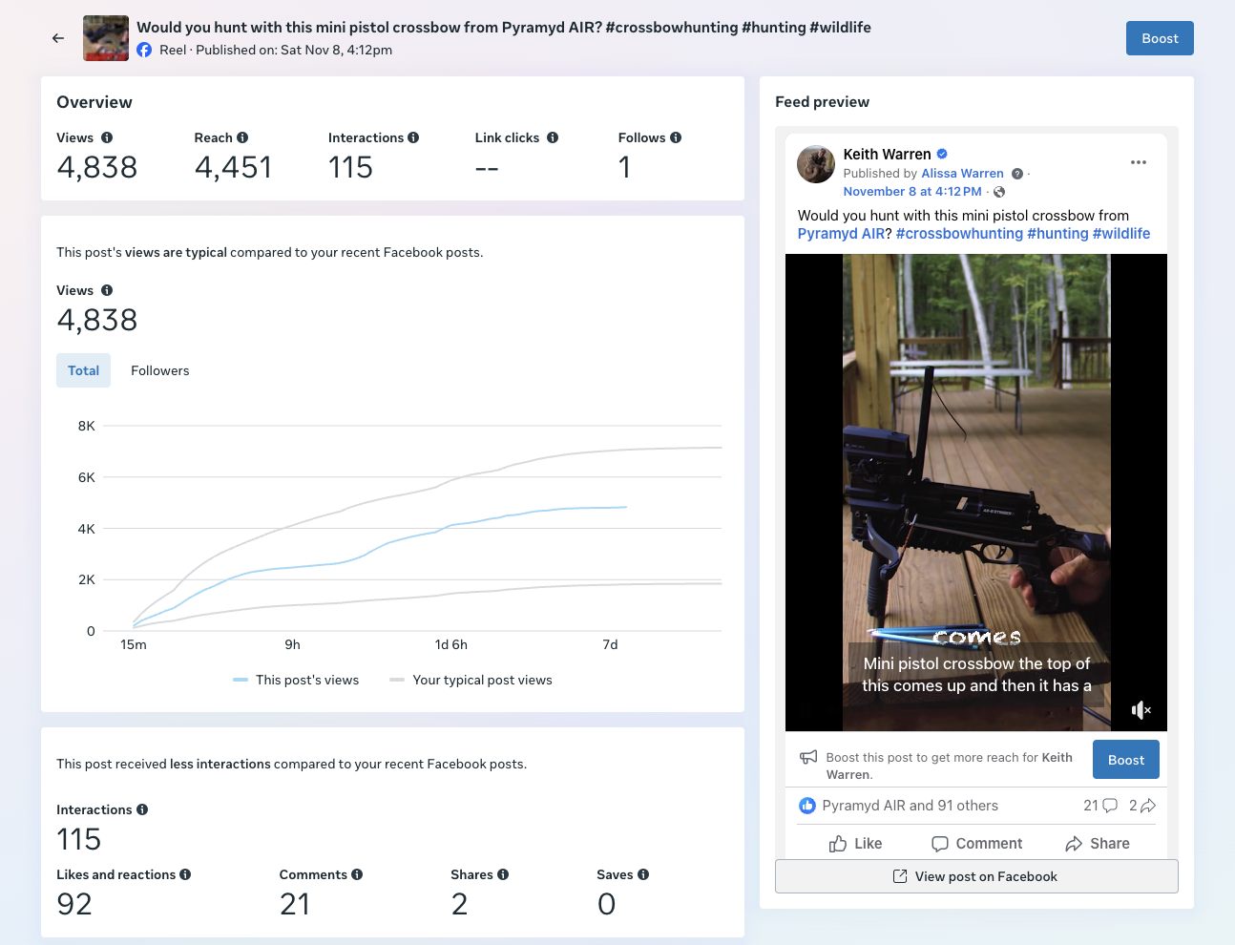The width and height of the screenshot is (1235, 945).
Task: Switch to the Followers tab
Action: tap(160, 370)
